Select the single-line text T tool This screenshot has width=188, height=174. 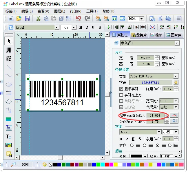[9, 137]
